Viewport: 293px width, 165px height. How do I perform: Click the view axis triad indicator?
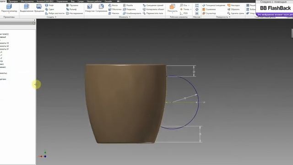click(x=43, y=155)
